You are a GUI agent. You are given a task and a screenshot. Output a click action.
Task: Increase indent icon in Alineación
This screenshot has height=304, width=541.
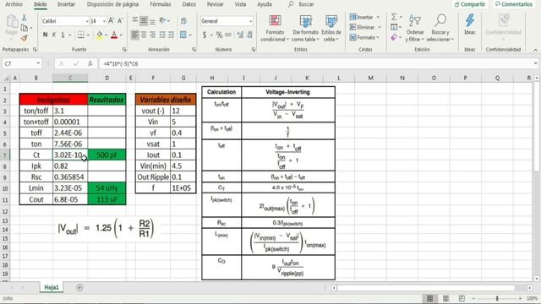coord(171,35)
